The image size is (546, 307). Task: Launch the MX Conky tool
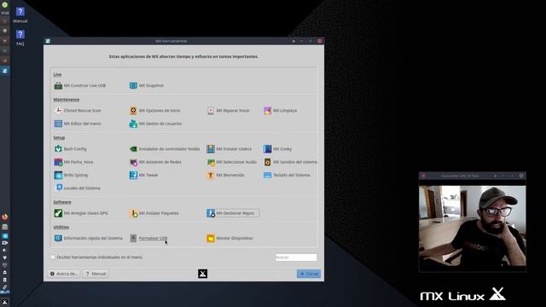pos(278,148)
